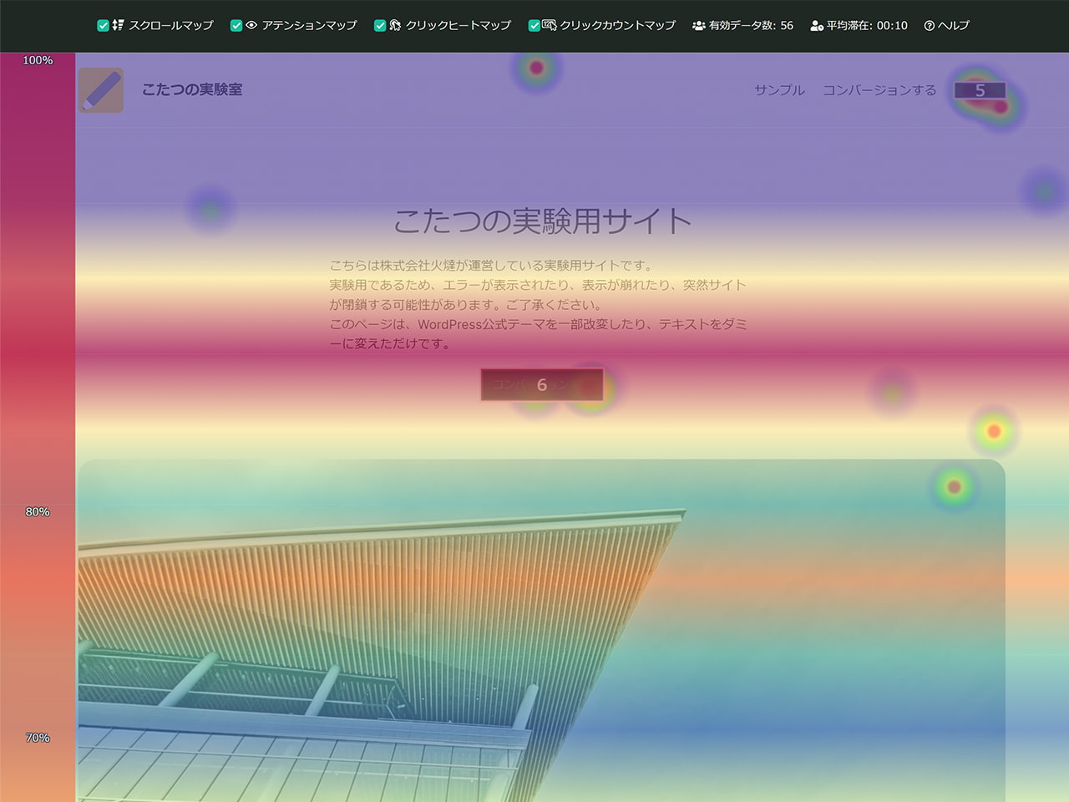
Task: Click the WordPress公式テーマ text line
Action: tap(539, 324)
